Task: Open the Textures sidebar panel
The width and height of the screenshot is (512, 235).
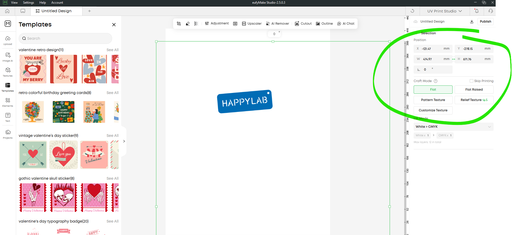Action: pyautogui.click(x=8, y=72)
